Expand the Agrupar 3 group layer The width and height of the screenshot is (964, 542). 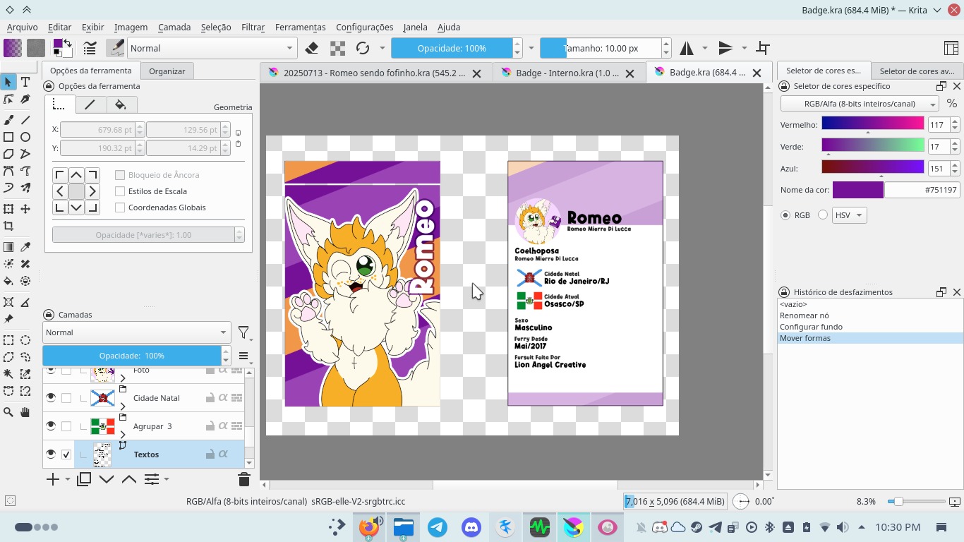click(x=123, y=435)
